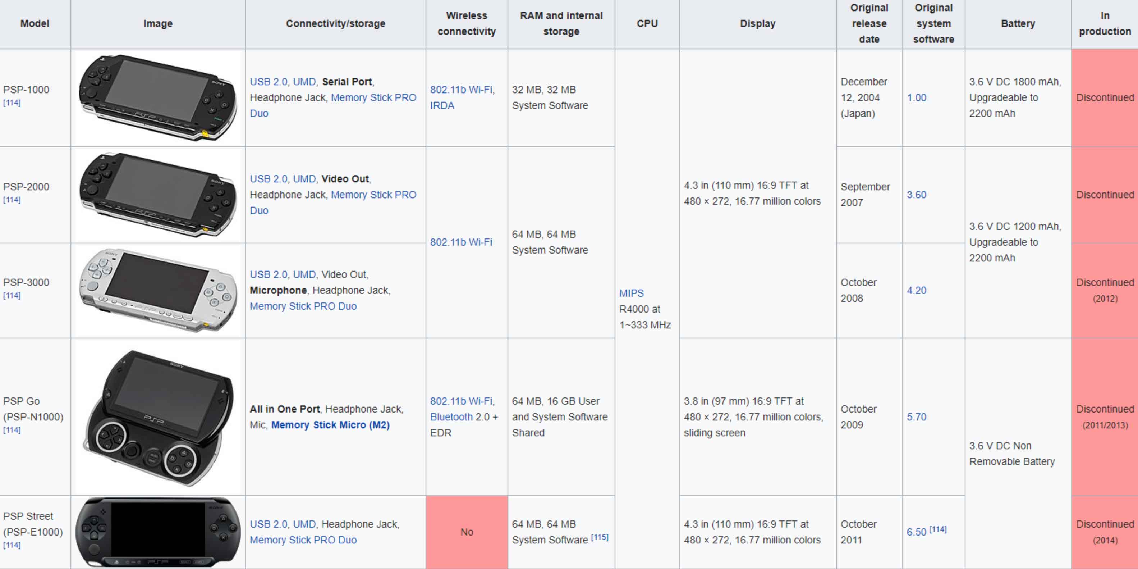Image resolution: width=1138 pixels, height=569 pixels.
Task: Open system software version 4.20 link
Action: pyautogui.click(x=916, y=291)
